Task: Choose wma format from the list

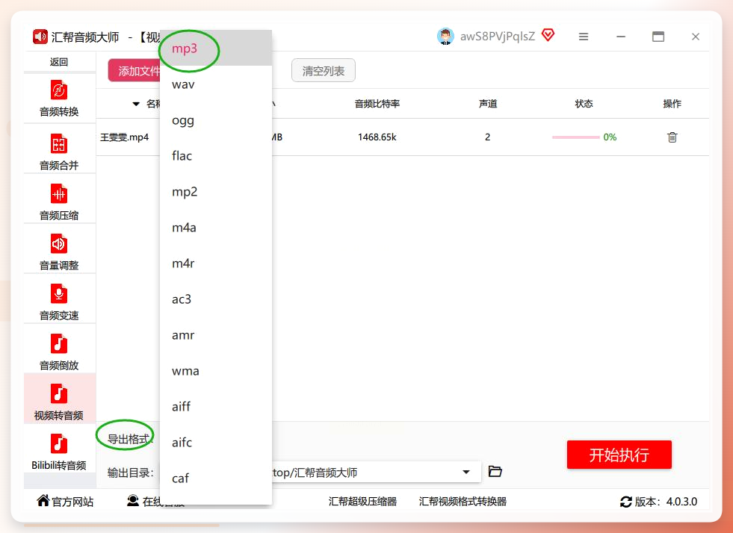Action: (215, 370)
